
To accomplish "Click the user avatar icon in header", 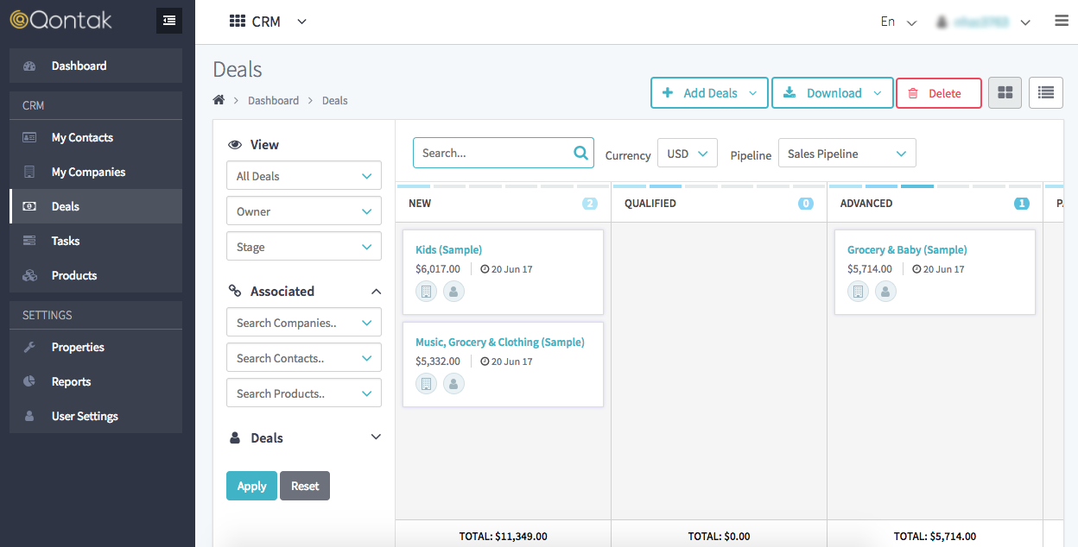I will pyautogui.click(x=942, y=22).
